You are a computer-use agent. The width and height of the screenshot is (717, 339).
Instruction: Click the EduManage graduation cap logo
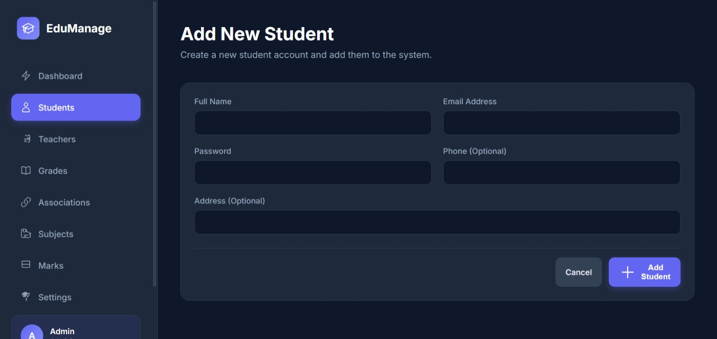tap(28, 28)
